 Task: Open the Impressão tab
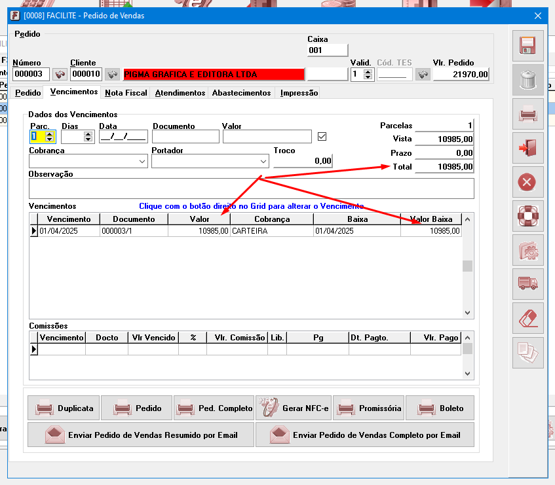299,93
